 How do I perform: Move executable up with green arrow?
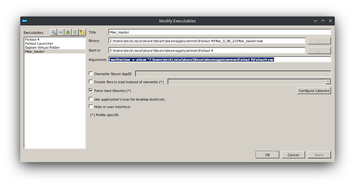click(x=68, y=33)
